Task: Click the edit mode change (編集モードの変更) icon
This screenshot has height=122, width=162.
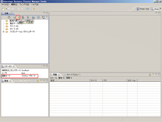Action: pyautogui.click(x=18, y=17)
